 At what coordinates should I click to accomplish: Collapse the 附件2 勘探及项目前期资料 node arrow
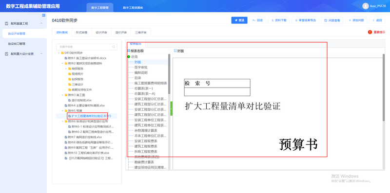[x=62, y=63]
